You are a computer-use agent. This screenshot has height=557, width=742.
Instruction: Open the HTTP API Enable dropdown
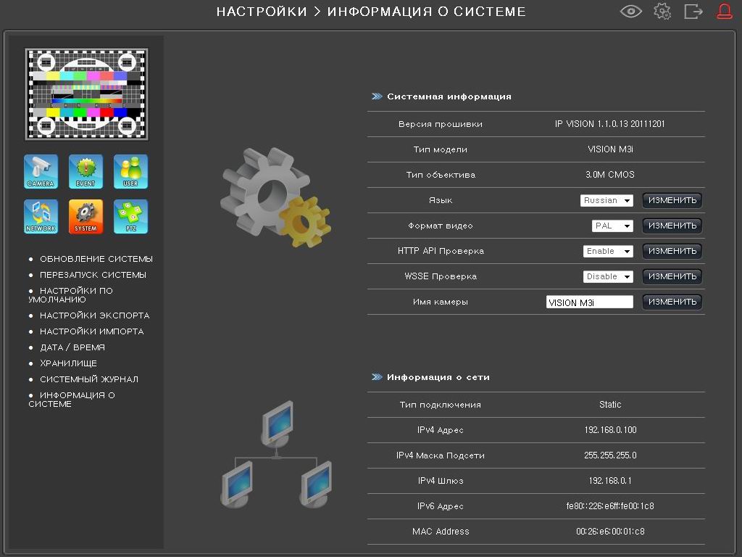(x=608, y=251)
